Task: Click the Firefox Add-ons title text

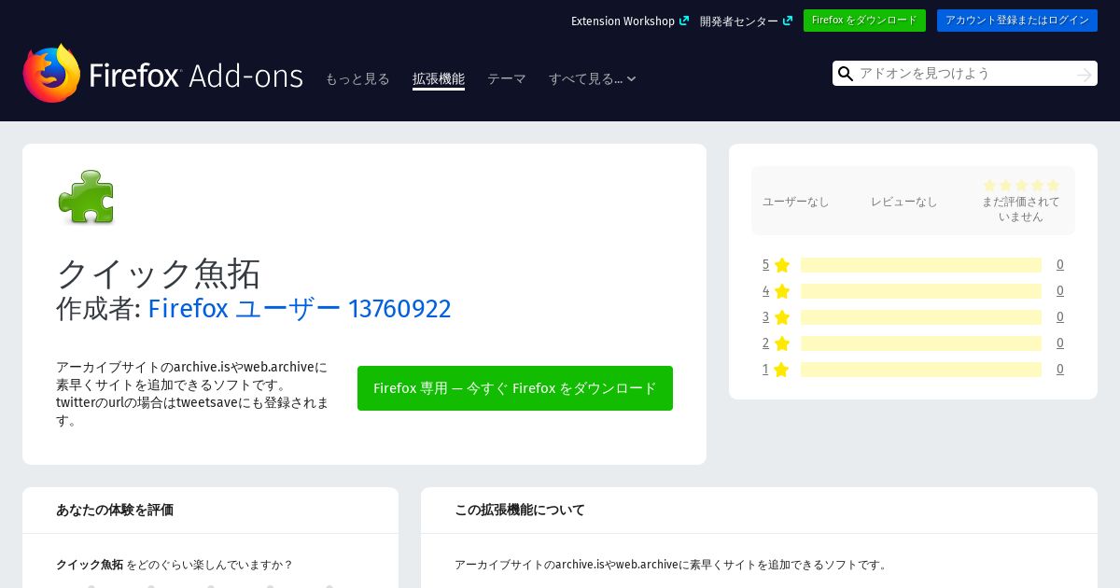Action: pyautogui.click(x=196, y=76)
